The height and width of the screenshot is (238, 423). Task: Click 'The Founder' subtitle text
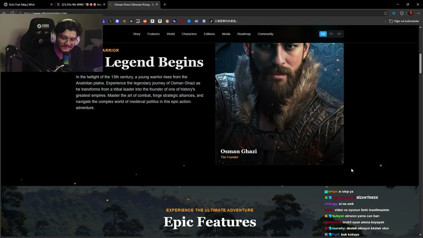coord(229,157)
